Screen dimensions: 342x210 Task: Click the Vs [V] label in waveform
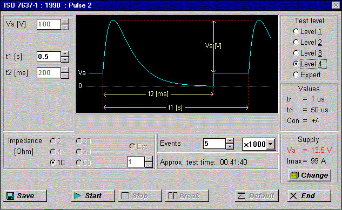pos(213,46)
